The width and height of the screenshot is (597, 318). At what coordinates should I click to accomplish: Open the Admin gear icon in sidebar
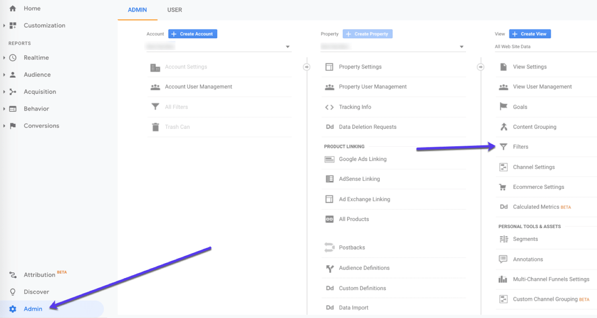(13, 309)
